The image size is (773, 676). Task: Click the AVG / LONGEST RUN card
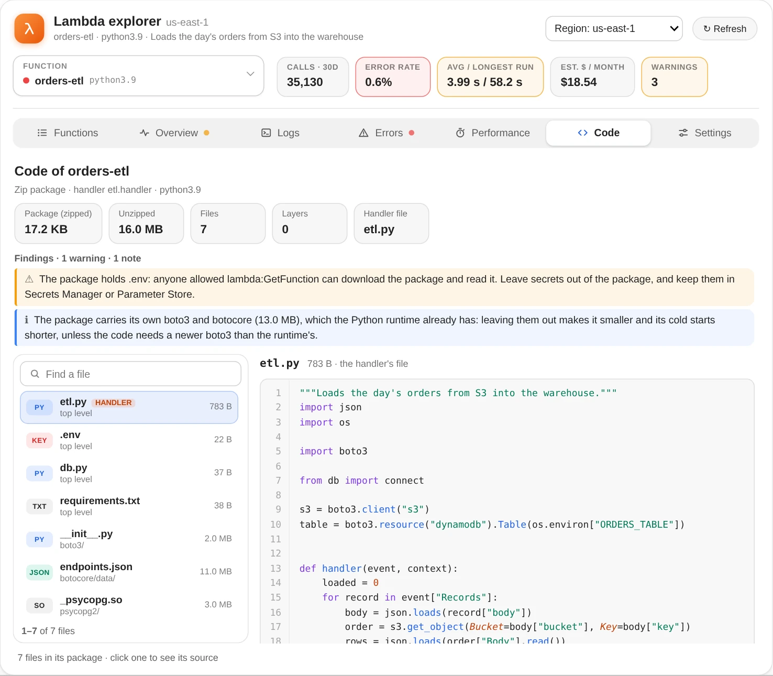(x=490, y=77)
